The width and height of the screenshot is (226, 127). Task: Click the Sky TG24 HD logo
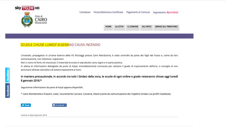coord(27,8)
